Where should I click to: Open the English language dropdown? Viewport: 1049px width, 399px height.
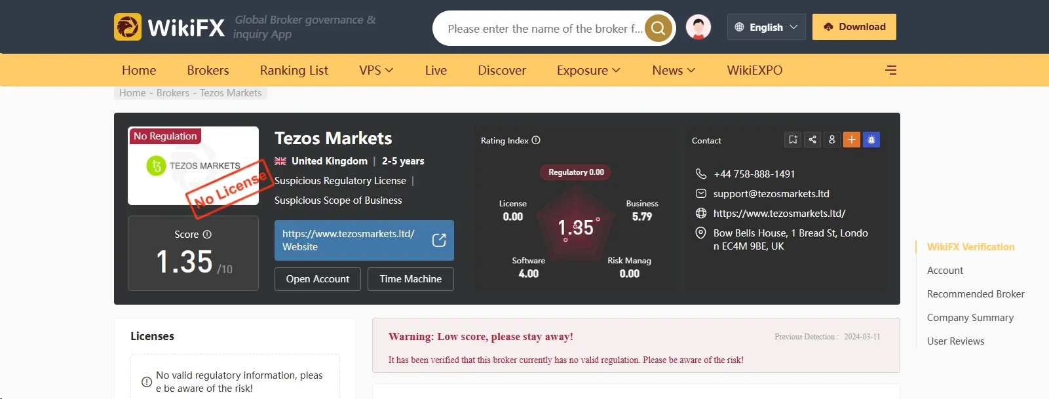[x=766, y=27]
